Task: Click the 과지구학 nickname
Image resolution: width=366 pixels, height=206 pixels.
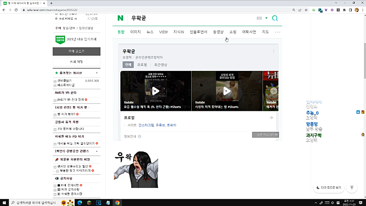Action: click(314, 135)
